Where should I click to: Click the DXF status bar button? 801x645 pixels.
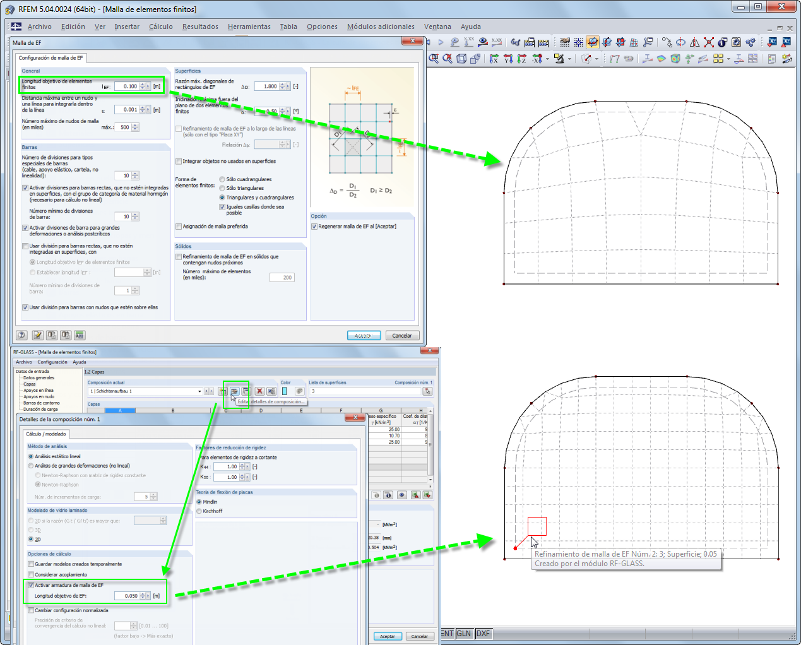pyautogui.click(x=483, y=634)
